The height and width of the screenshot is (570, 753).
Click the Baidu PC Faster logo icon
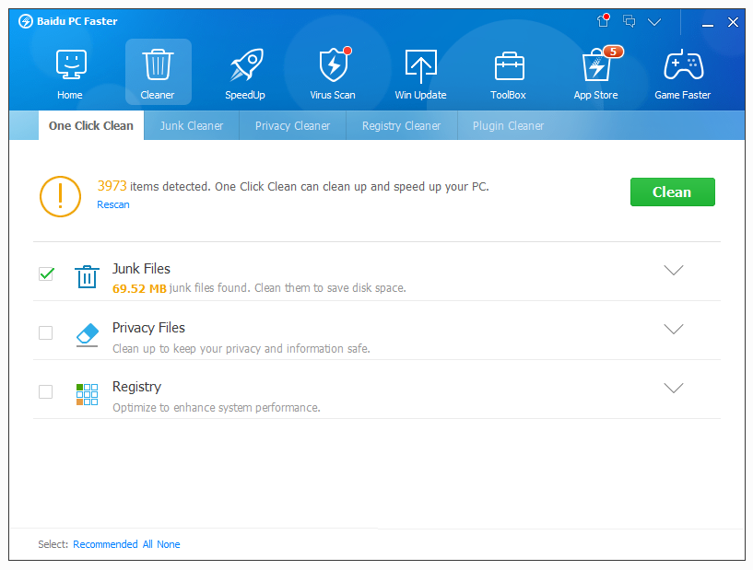(x=26, y=21)
